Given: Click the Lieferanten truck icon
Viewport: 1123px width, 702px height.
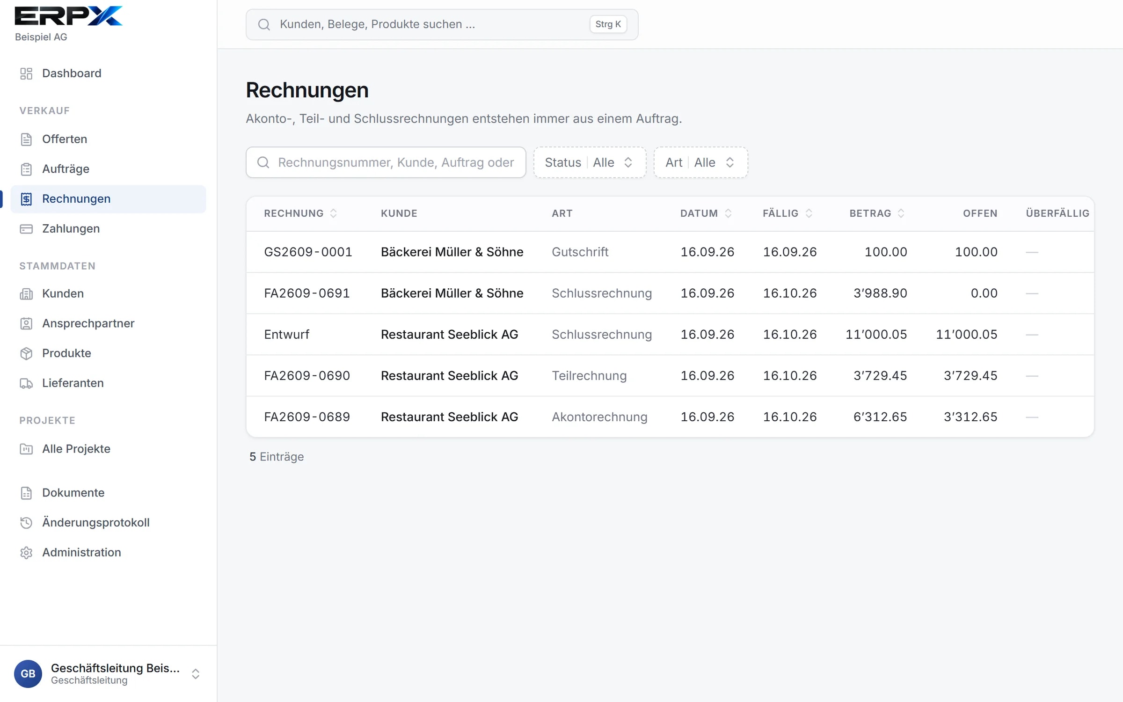Looking at the screenshot, I should [x=26, y=383].
